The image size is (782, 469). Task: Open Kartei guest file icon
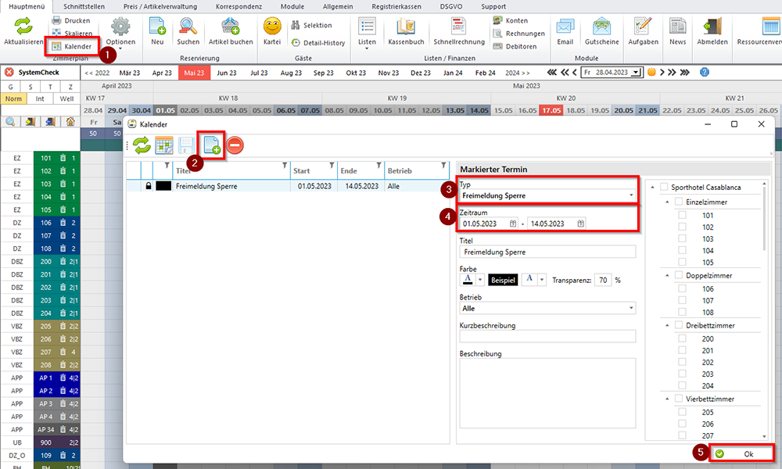pyautogui.click(x=272, y=33)
